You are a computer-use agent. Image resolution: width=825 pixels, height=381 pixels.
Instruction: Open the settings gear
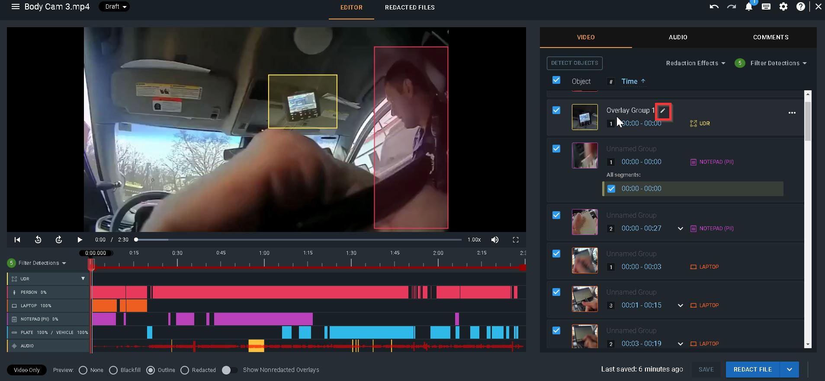(783, 7)
